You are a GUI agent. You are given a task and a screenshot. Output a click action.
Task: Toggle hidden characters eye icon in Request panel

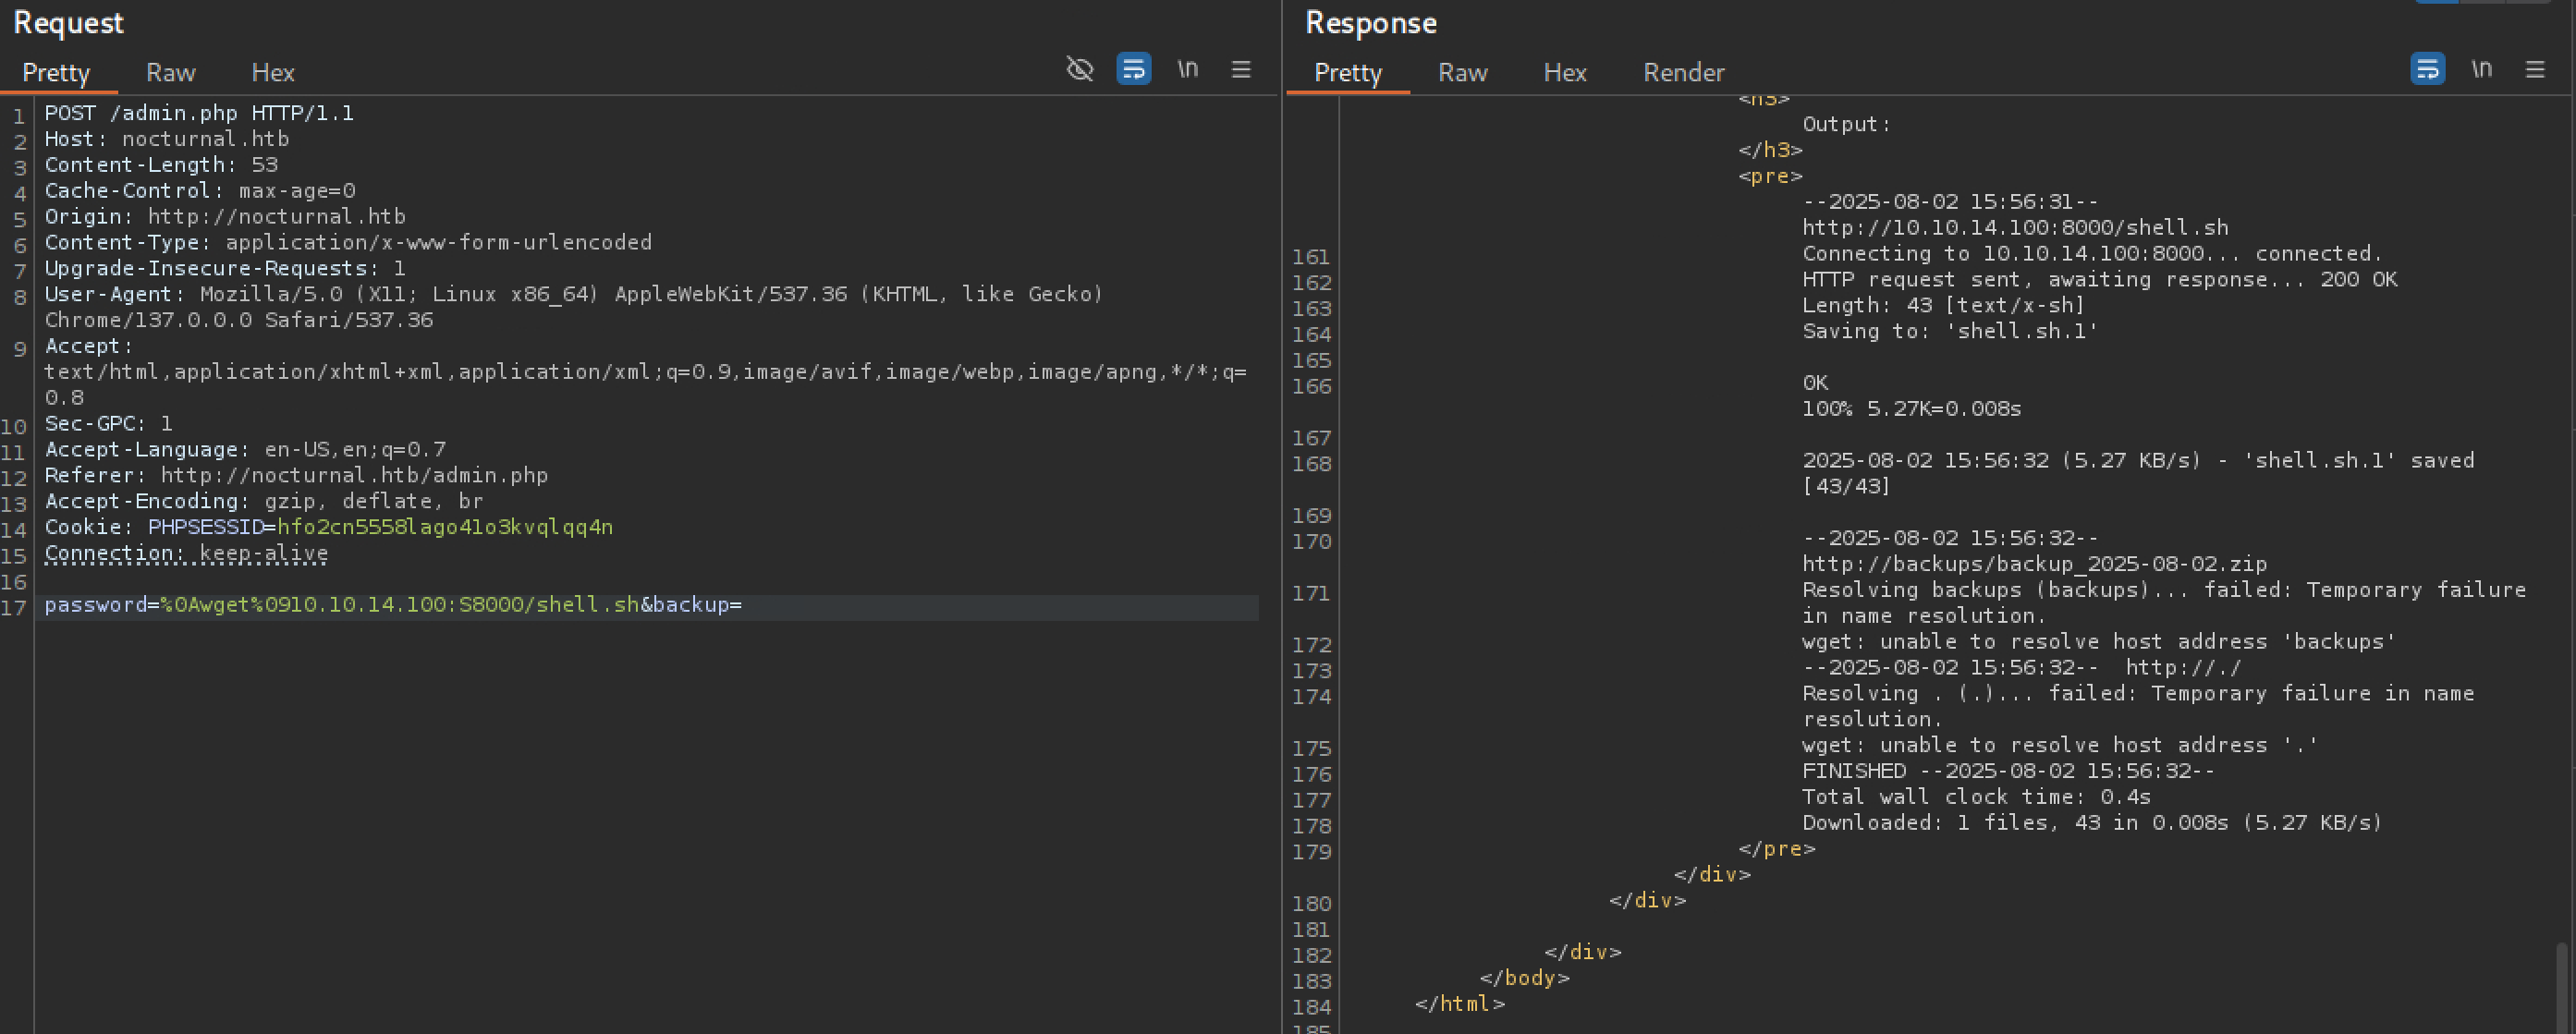(x=1079, y=69)
